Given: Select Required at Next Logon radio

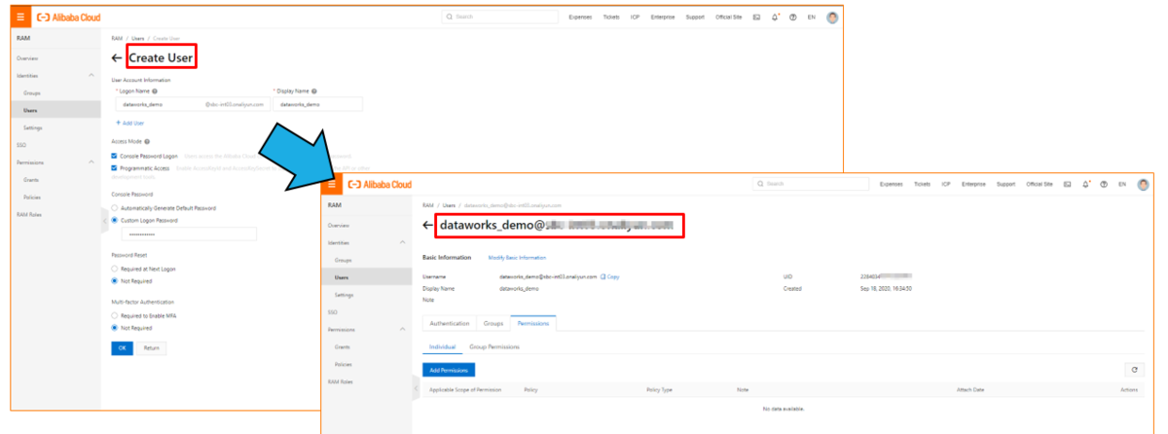Looking at the screenshot, I should pyautogui.click(x=115, y=269).
